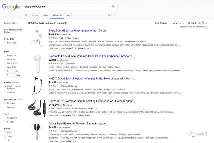Click the Bluetooth Earbud star rating
Screen dimensions: 214x143
53,63
